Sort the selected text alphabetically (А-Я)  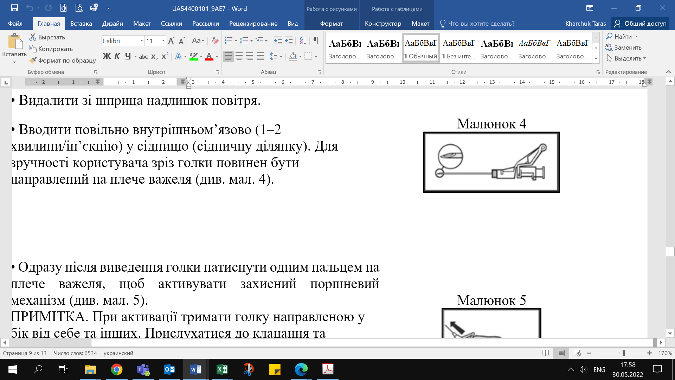(303, 41)
